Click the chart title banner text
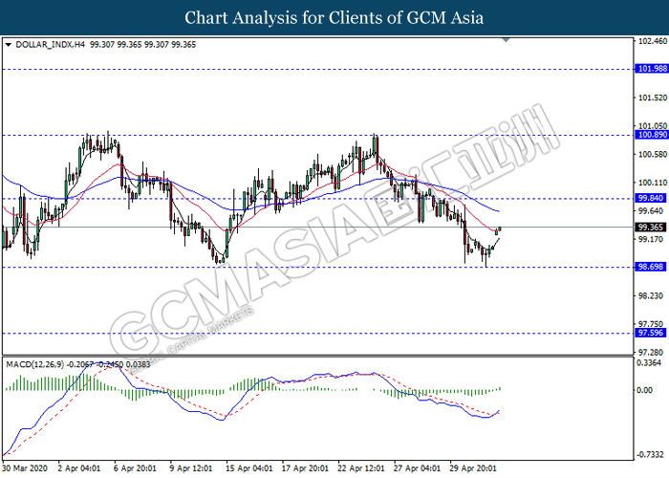669x478 pixels. point(334,17)
